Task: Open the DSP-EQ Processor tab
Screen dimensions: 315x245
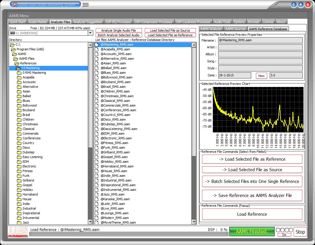Action: [x=118, y=22]
